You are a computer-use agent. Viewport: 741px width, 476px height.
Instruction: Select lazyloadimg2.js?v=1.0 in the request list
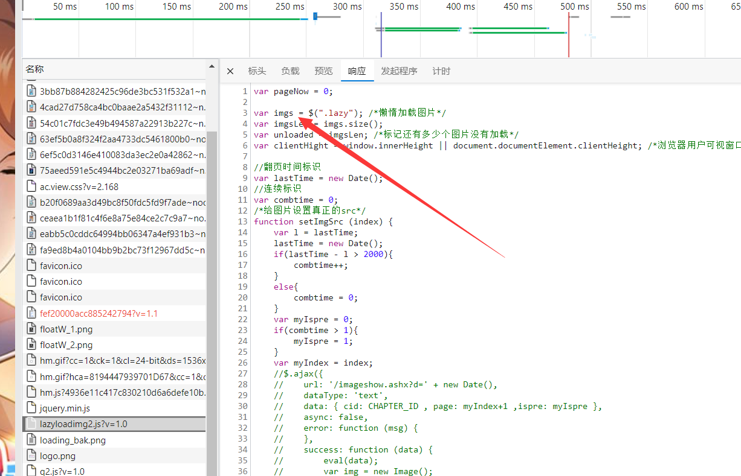coord(91,424)
